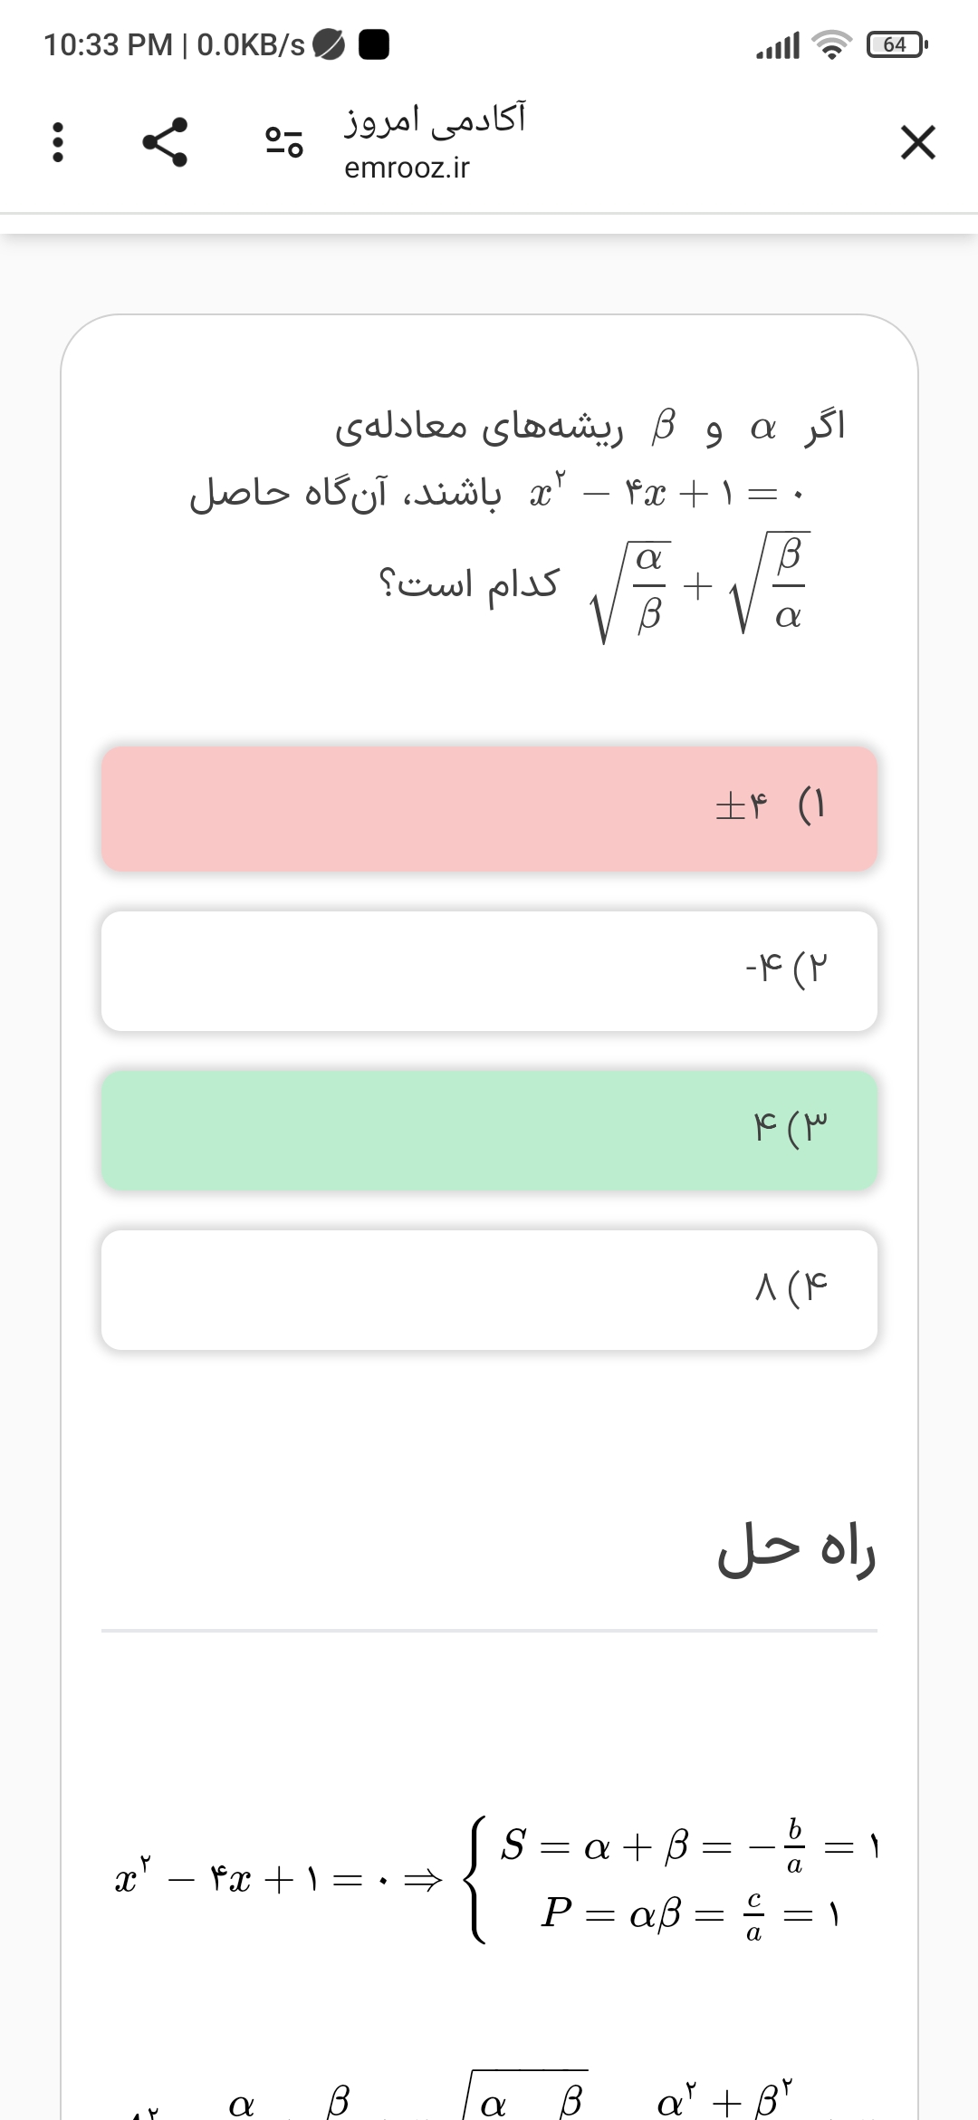The width and height of the screenshot is (978, 2120).
Task: Open site settings tune icon
Action: pyautogui.click(x=283, y=142)
